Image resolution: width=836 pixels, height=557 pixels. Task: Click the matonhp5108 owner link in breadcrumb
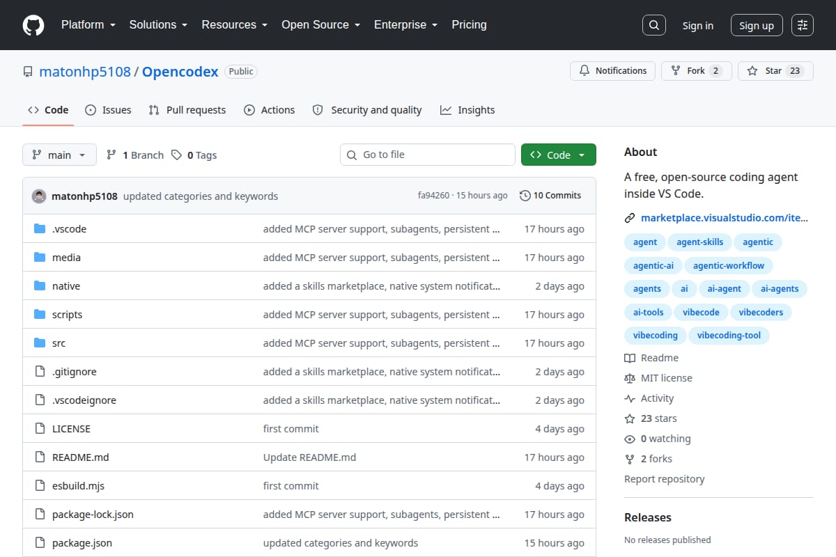(x=85, y=72)
